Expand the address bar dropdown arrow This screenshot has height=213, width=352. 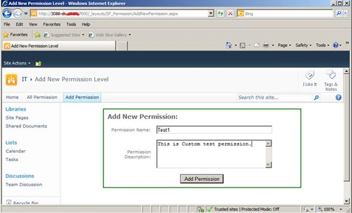211,14
